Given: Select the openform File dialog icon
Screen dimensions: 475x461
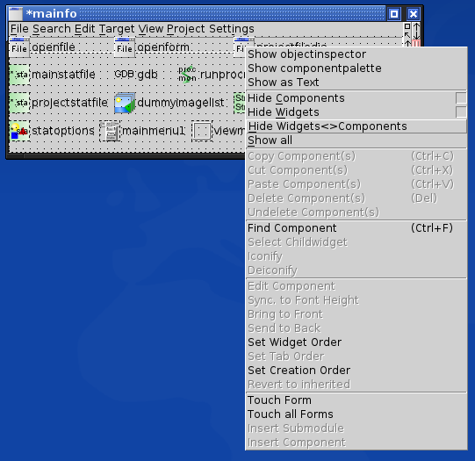Looking at the screenshot, I should tap(125, 47).
